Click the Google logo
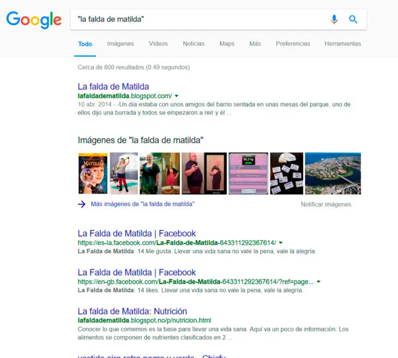 pos(34,20)
